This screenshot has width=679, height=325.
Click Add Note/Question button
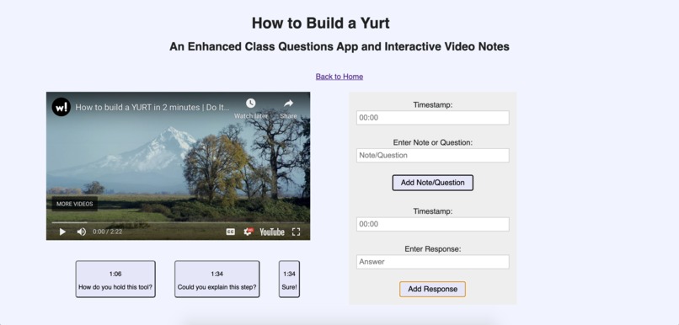click(433, 183)
